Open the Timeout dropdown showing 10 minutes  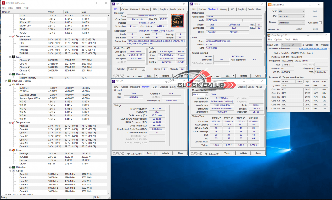pos(291,23)
